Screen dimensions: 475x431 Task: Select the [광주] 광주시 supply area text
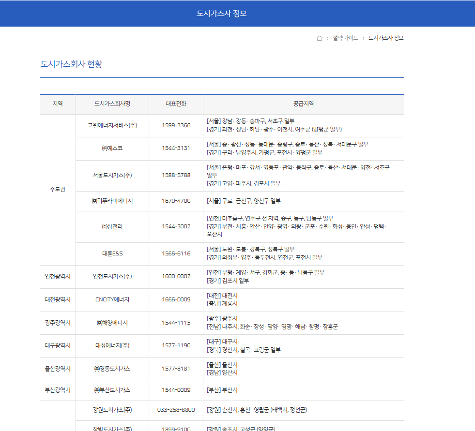[x=222, y=318]
